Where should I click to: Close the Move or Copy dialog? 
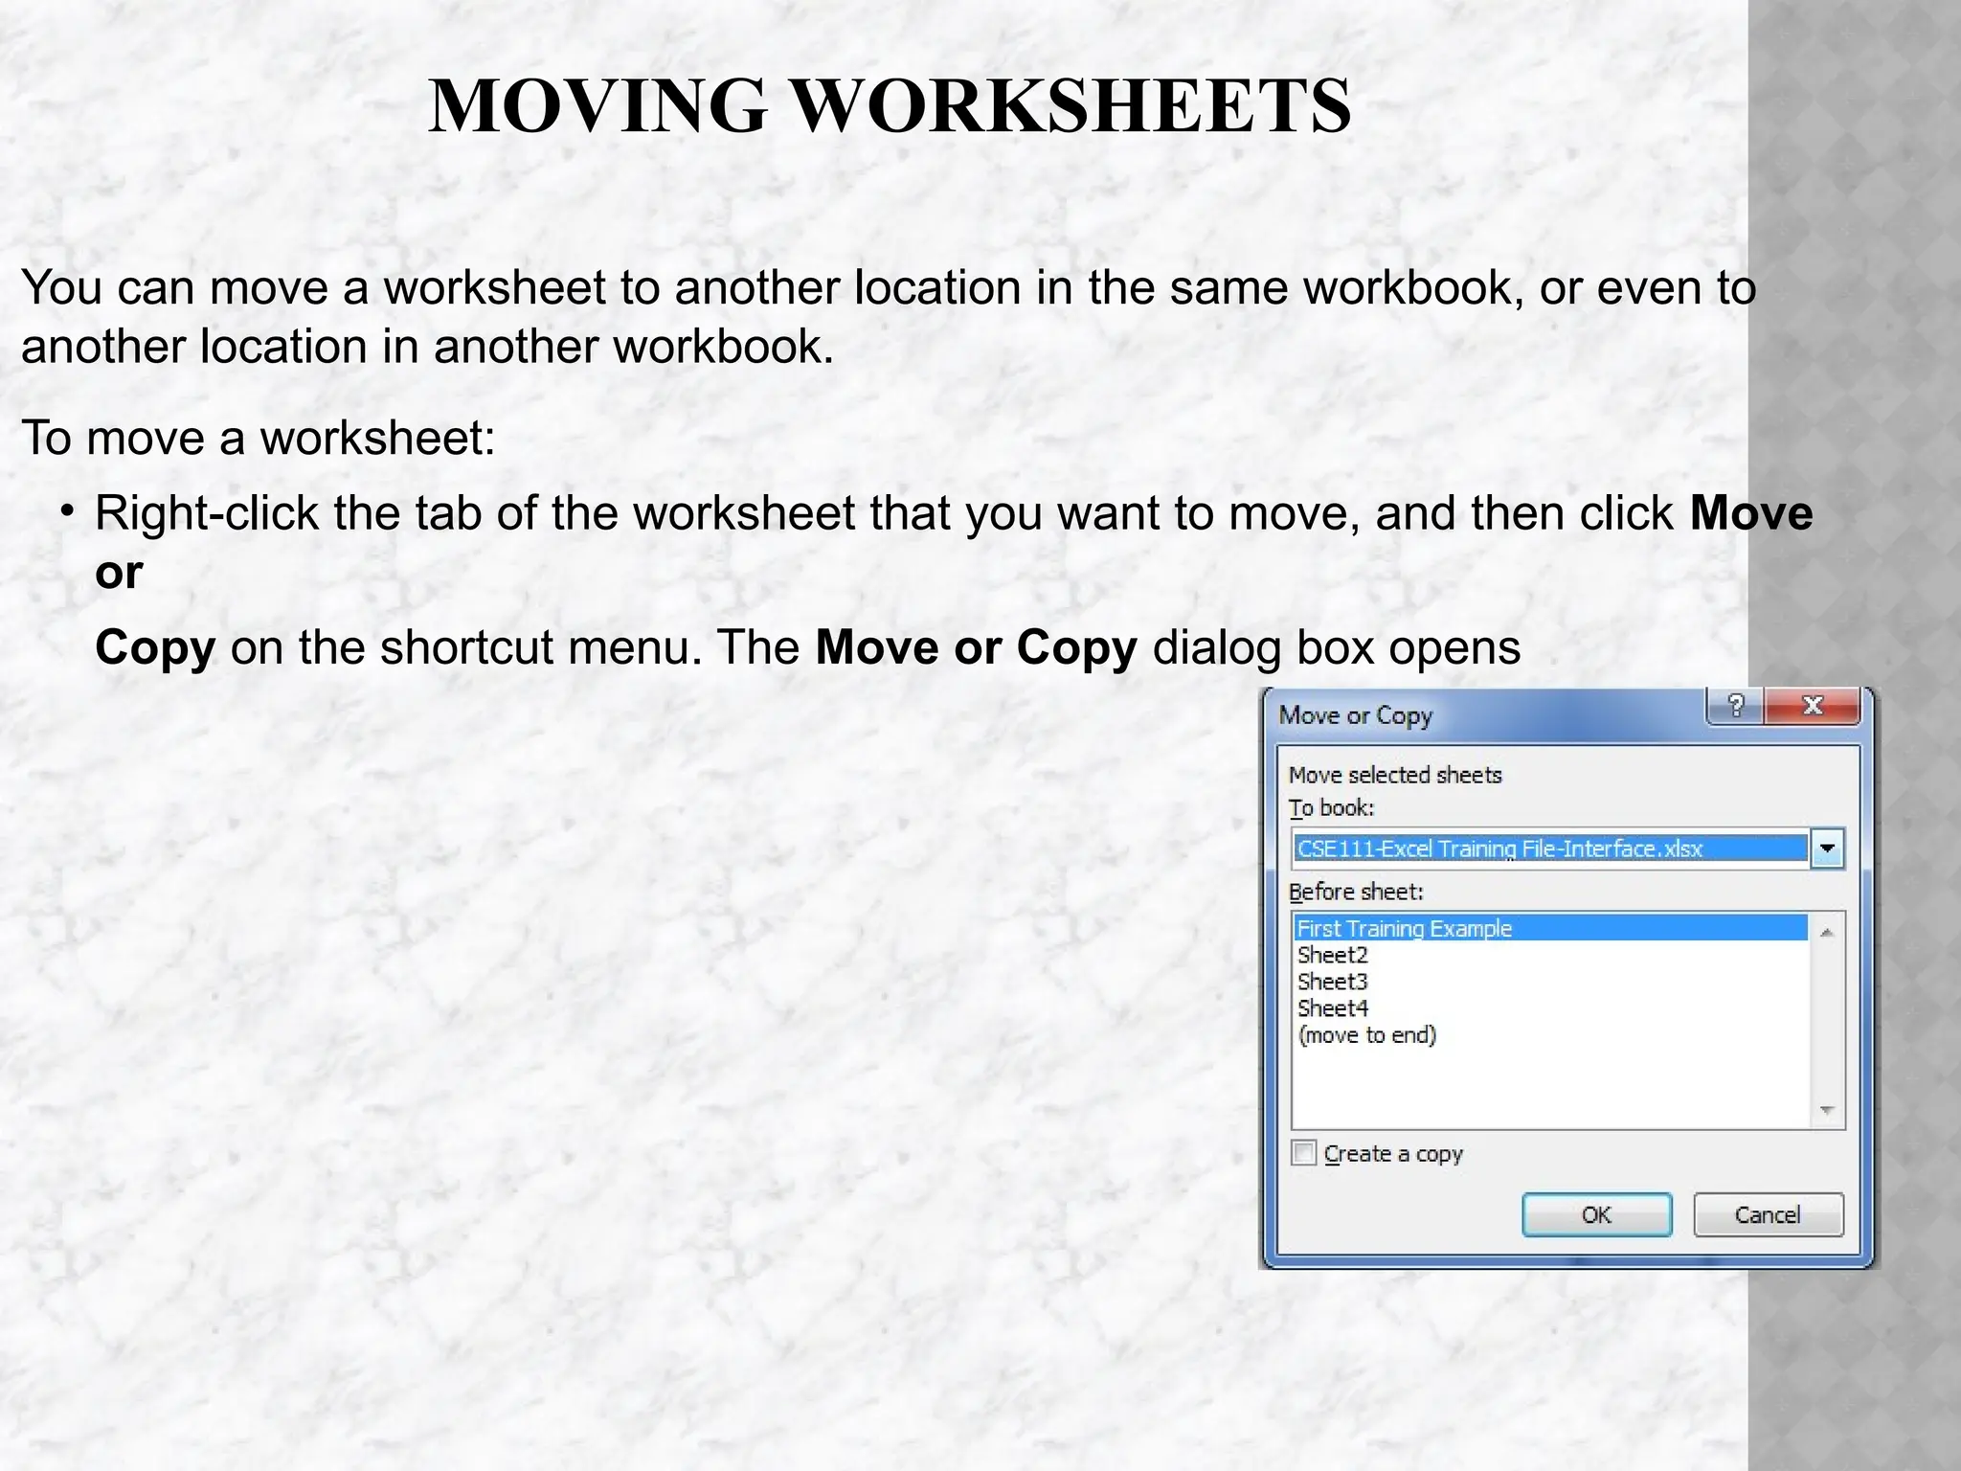[x=1812, y=706]
